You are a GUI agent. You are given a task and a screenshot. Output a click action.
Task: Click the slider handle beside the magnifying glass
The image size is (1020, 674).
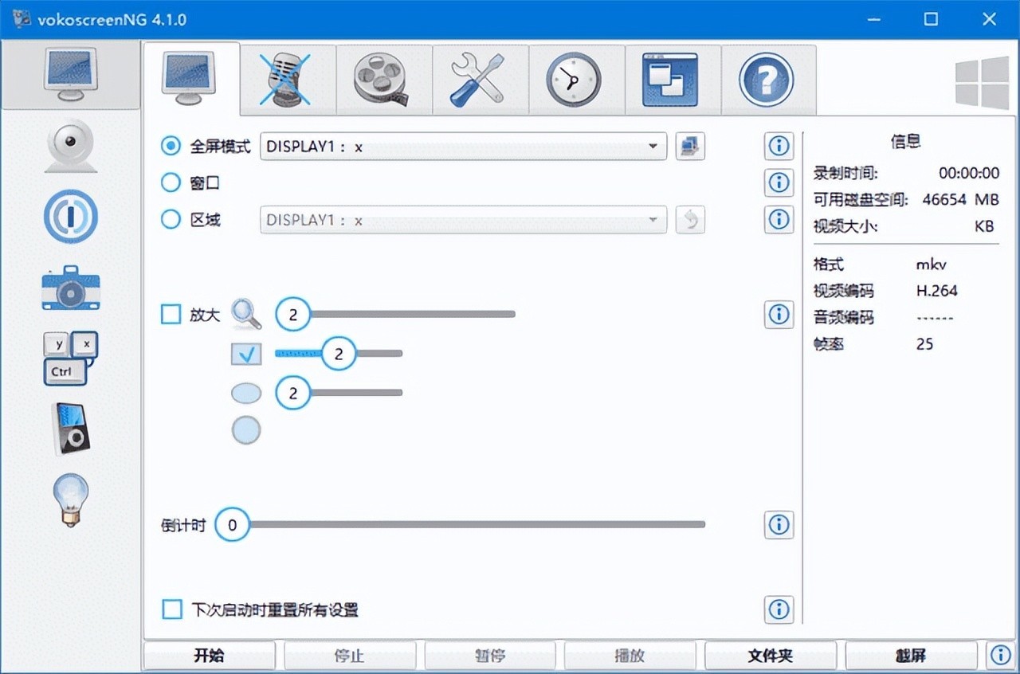click(x=293, y=314)
